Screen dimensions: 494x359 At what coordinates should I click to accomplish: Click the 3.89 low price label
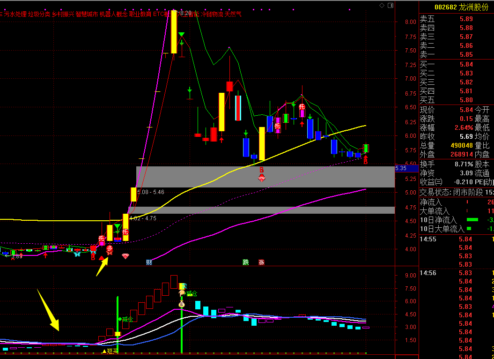[x=17, y=257]
